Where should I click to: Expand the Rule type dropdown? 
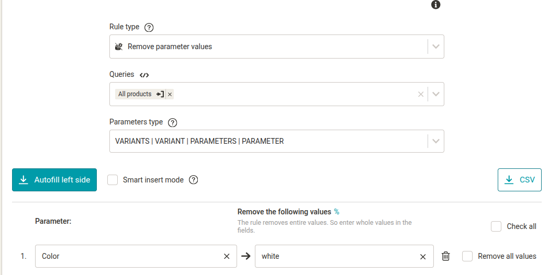436,47
